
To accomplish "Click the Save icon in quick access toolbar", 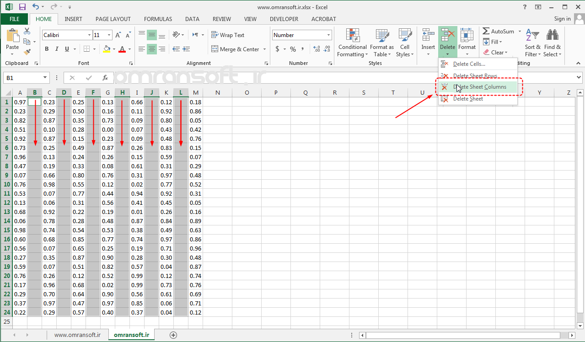I will tap(22, 7).
